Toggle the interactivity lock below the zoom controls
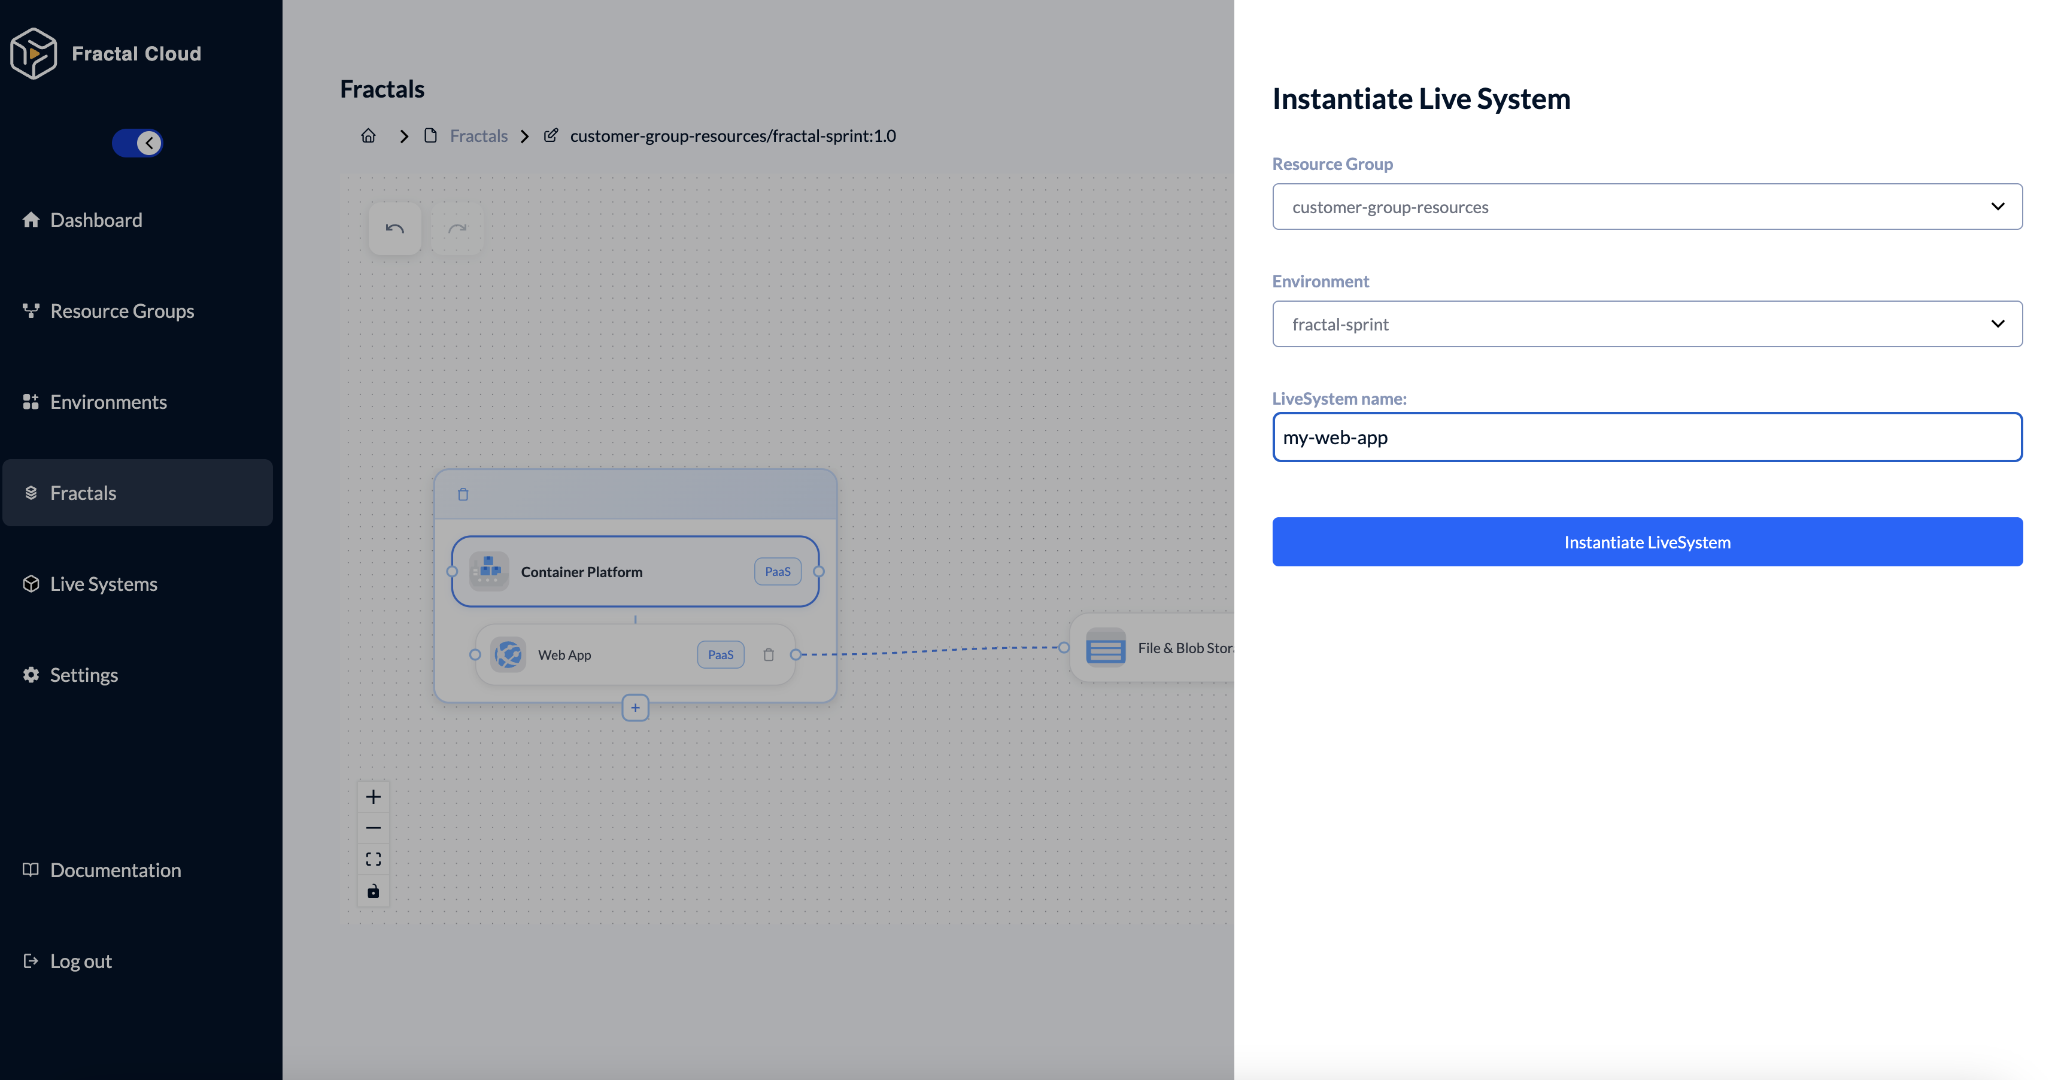Image resolution: width=2058 pixels, height=1080 pixels. coord(373,891)
